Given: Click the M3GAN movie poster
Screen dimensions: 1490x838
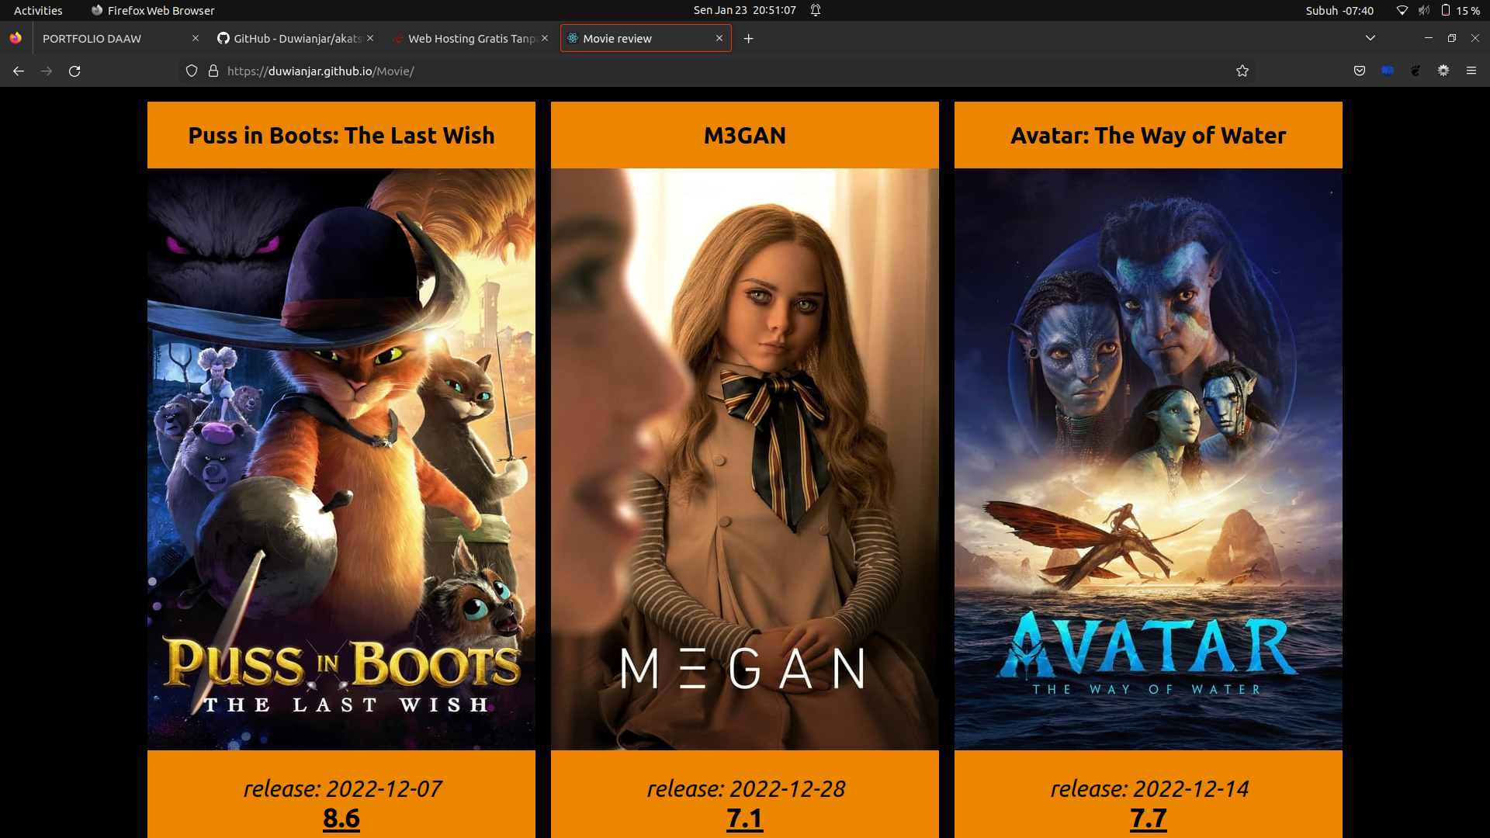Looking at the screenshot, I should tap(744, 459).
